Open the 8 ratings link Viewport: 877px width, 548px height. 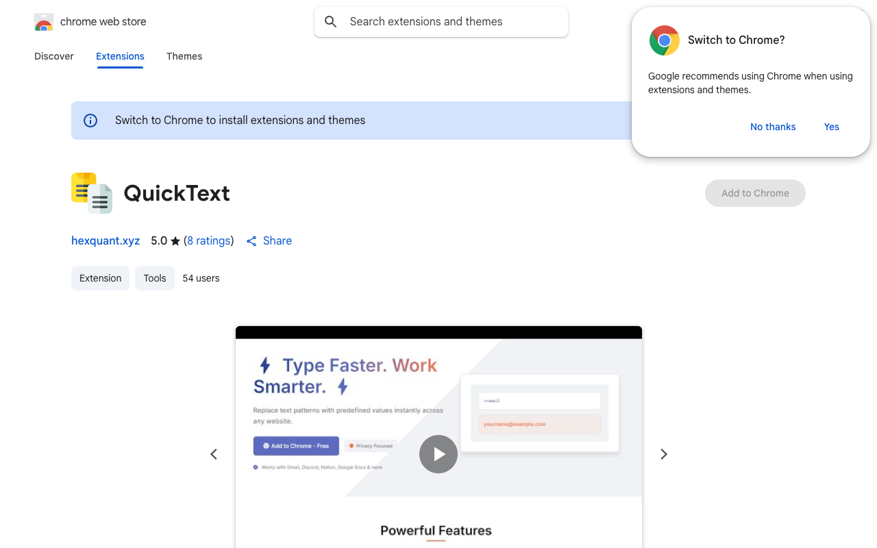point(208,241)
